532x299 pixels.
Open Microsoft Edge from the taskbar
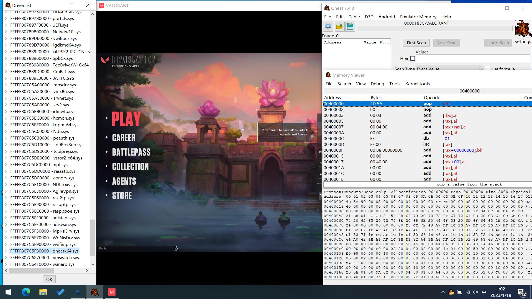coord(26,292)
